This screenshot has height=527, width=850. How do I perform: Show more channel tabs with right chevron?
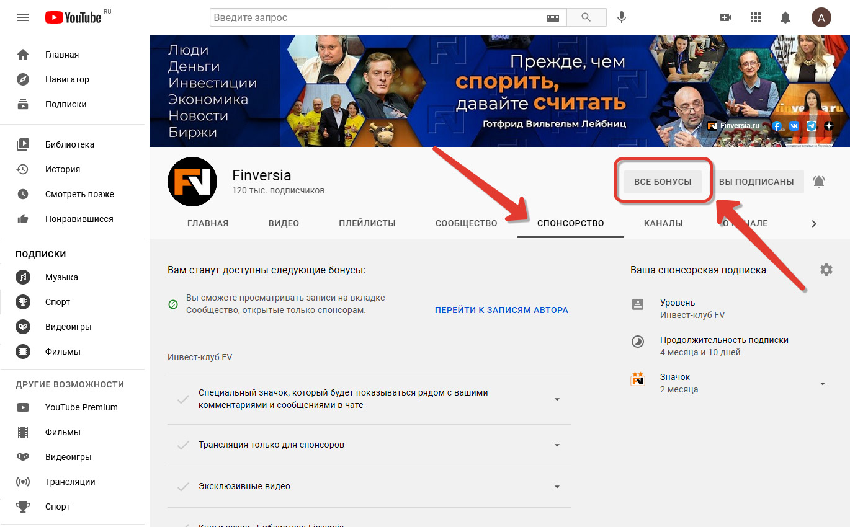pos(814,224)
